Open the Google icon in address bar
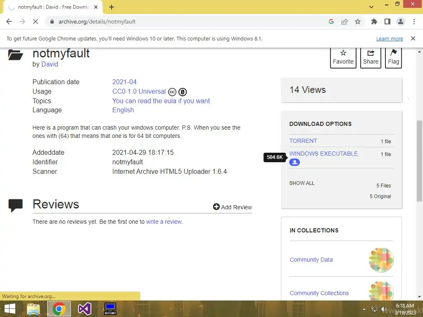Screen dimensions: 423x317 pos(331,21)
